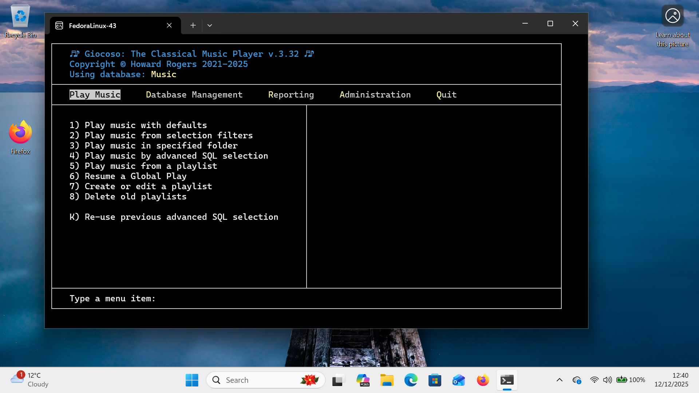Open the Outlook taskbar icon
This screenshot has height=393, width=699.
pyautogui.click(x=459, y=380)
